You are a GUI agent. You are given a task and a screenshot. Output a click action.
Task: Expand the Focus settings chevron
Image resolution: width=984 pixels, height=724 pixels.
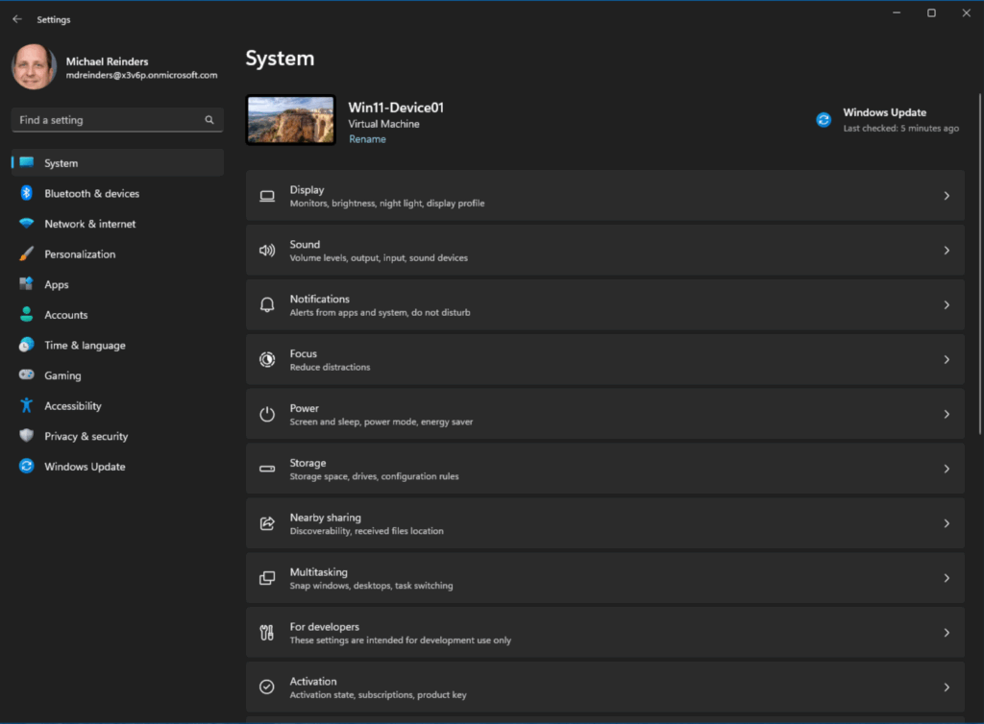click(947, 360)
